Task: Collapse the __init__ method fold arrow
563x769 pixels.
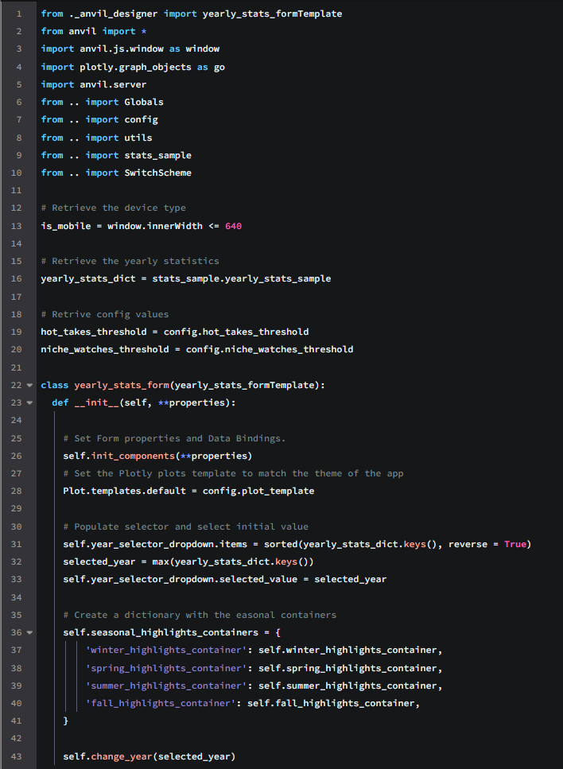Action: pos(29,403)
